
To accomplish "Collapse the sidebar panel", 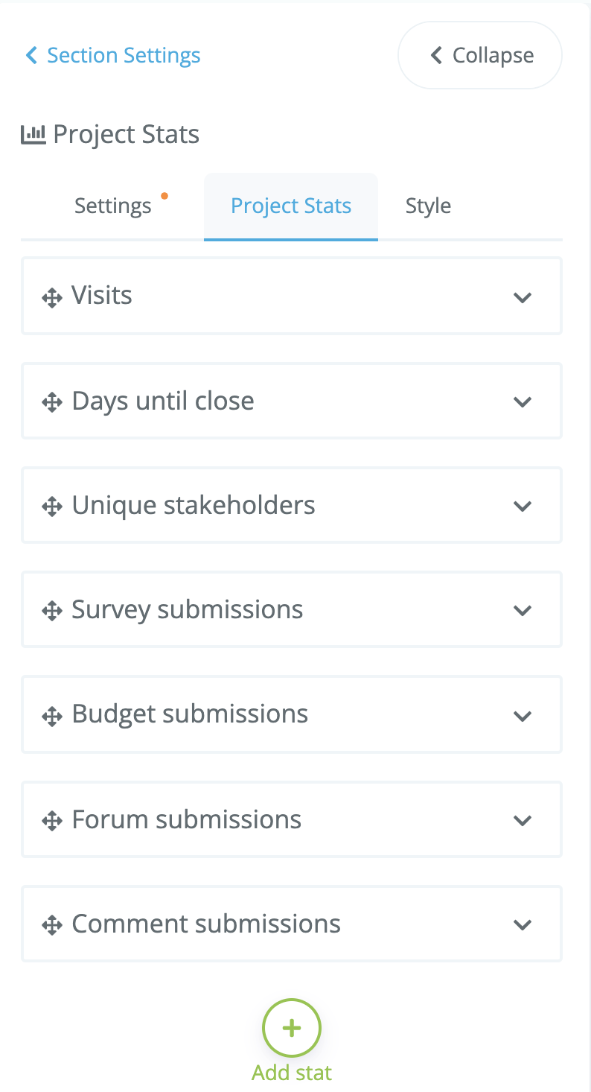I will point(480,55).
